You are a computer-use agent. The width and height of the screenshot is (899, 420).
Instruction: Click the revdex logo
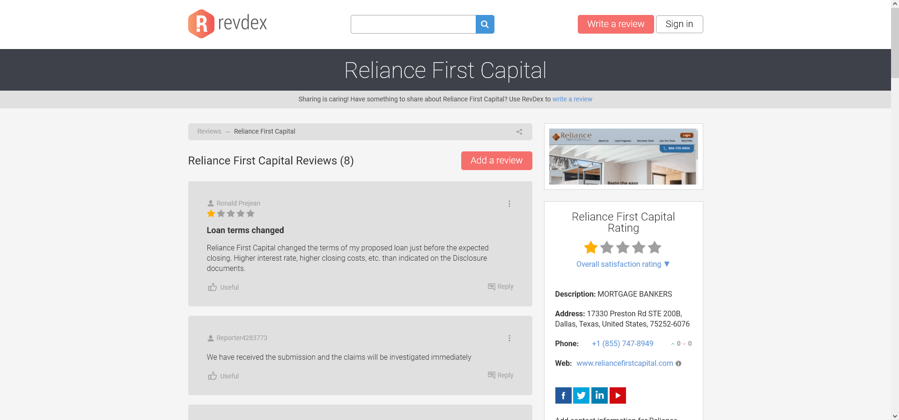coord(228,23)
